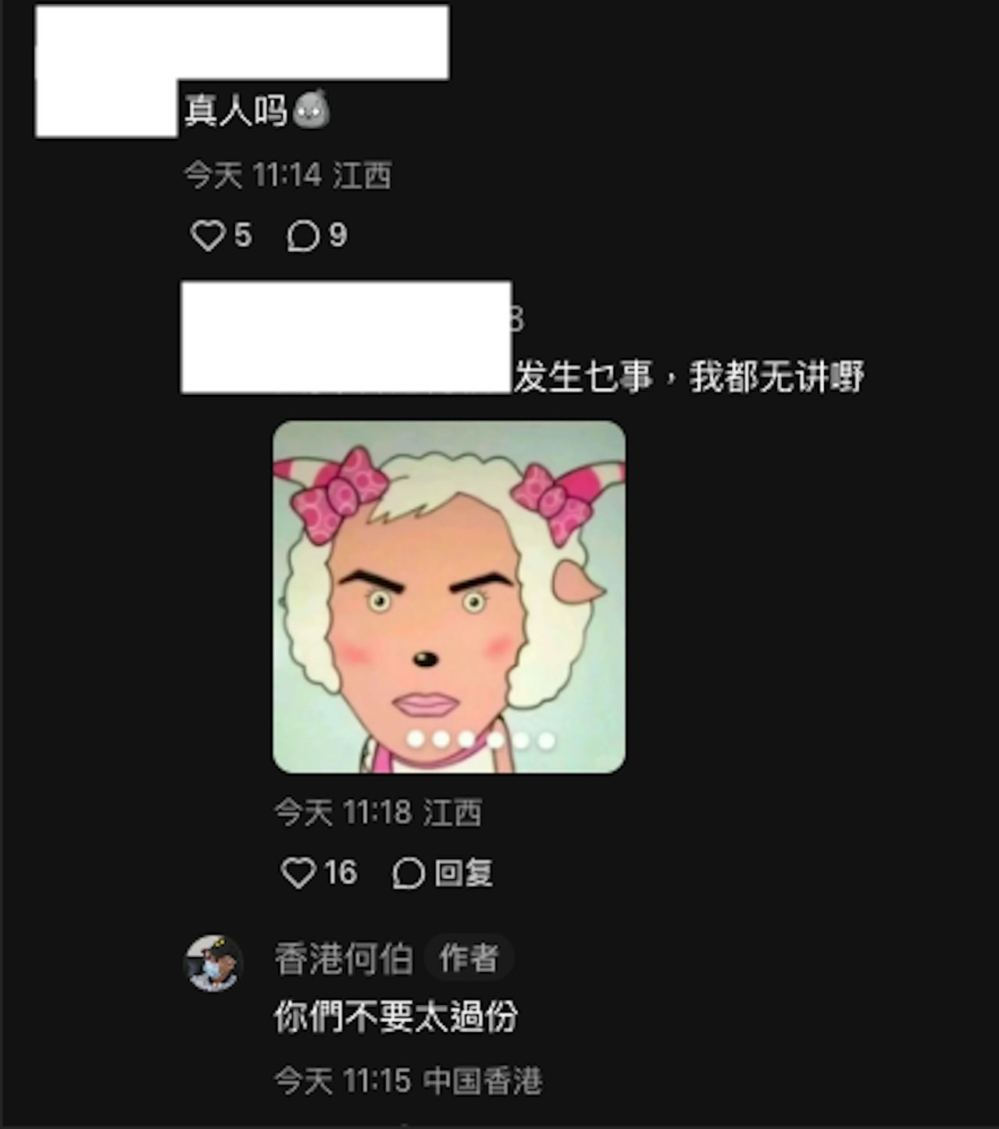View the sheep cartoon image attachment
The image size is (999, 1129).
coord(450,596)
